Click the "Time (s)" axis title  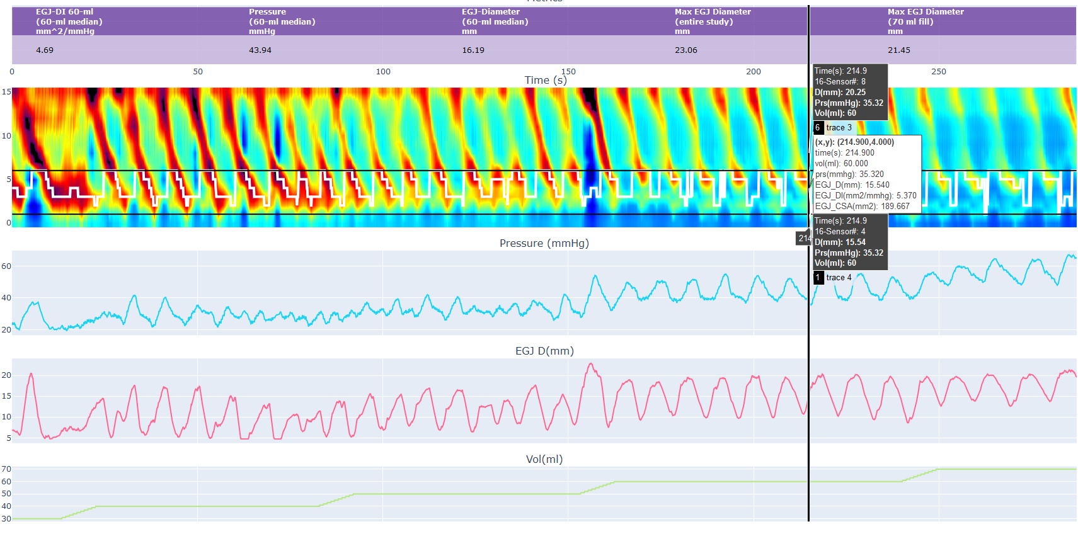(x=545, y=80)
